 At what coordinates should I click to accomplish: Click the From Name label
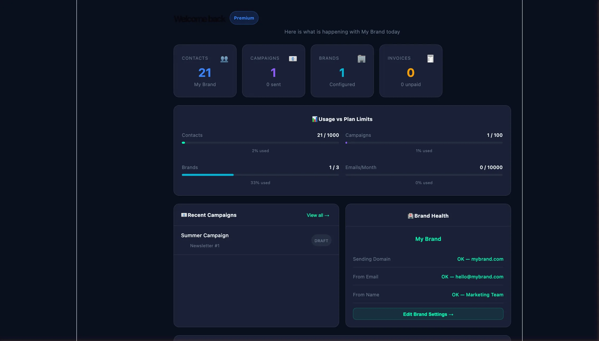[366, 295]
